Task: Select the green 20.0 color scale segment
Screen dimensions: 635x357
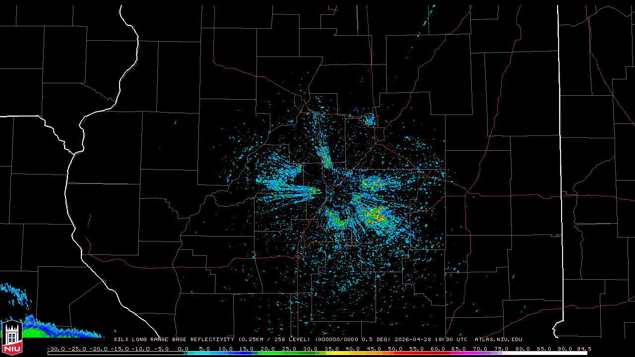Action: click(x=268, y=353)
